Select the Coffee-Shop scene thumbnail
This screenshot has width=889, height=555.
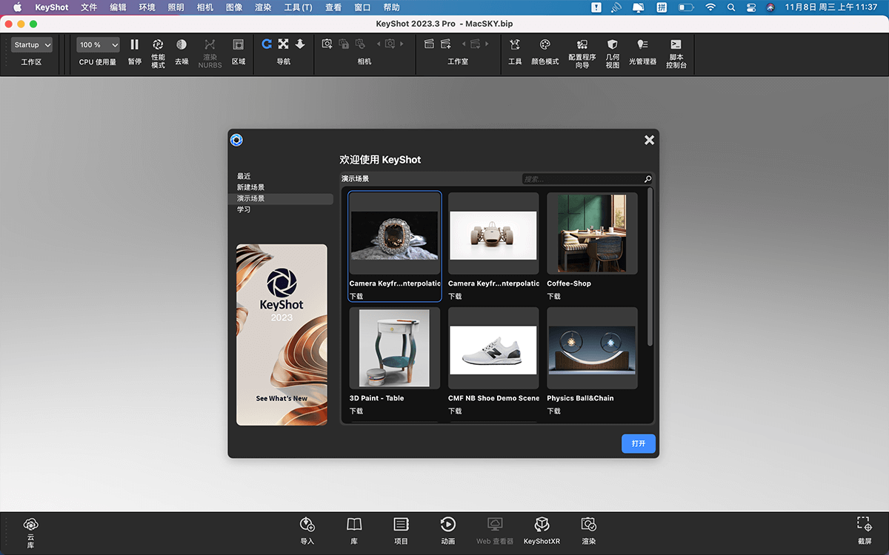coord(592,233)
